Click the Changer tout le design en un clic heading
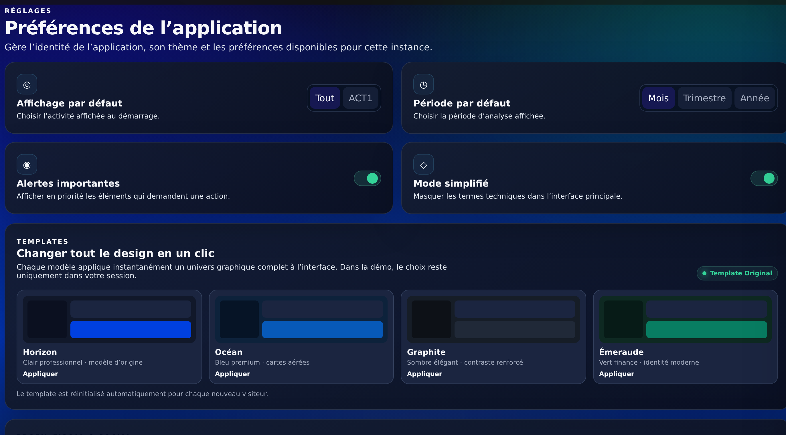Image resolution: width=786 pixels, height=435 pixels. [115, 253]
